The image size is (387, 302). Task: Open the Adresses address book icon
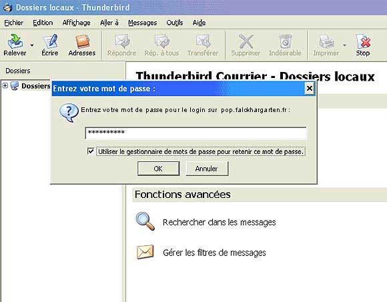pyautogui.click(x=83, y=41)
